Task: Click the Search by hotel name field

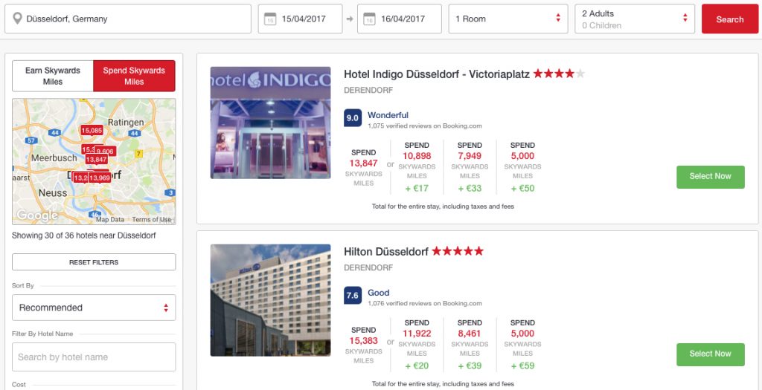Action: click(94, 357)
